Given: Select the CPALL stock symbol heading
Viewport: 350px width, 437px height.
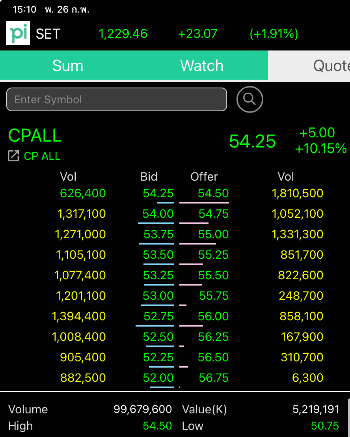Looking at the screenshot, I should tap(35, 136).
